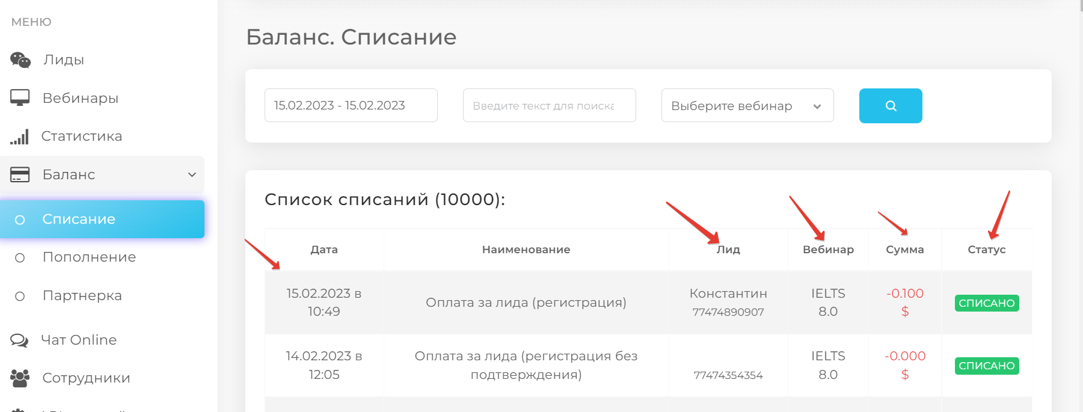Open the Статистика menu item
This screenshot has width=1083, height=412.
pyautogui.click(x=82, y=137)
